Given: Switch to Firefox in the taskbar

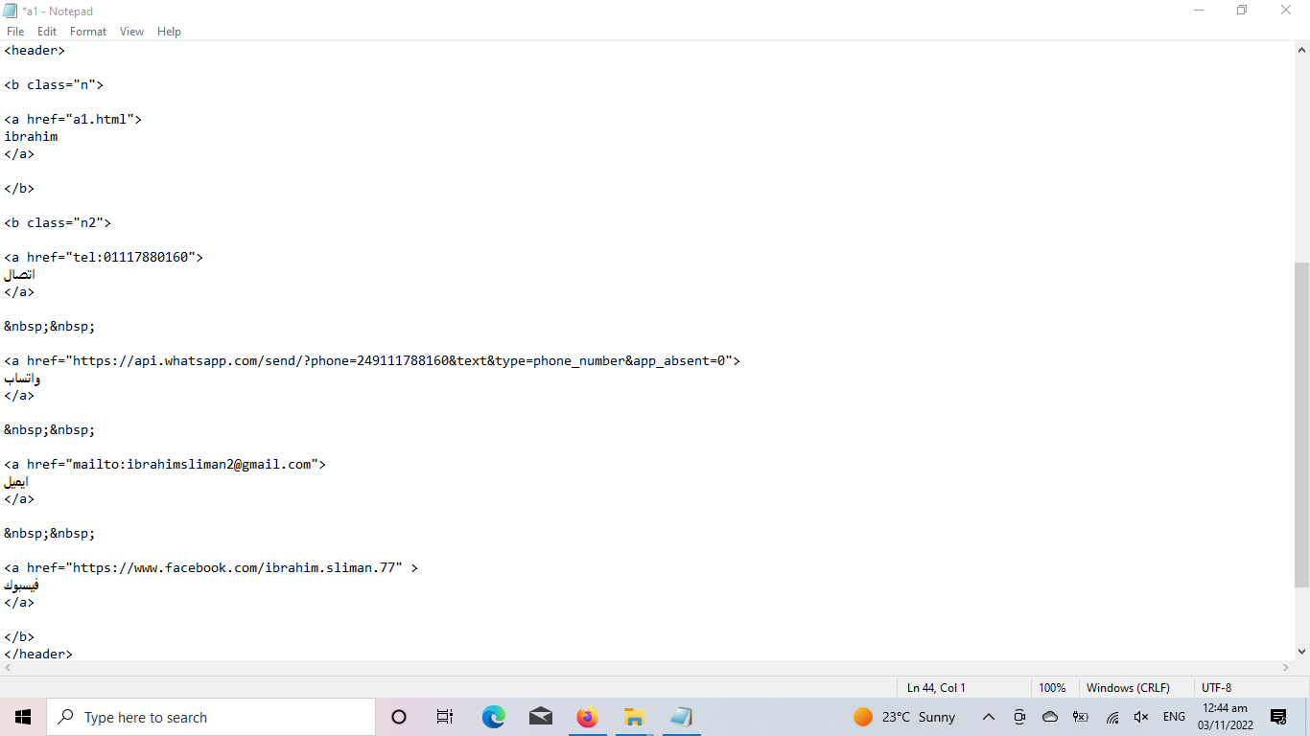Looking at the screenshot, I should click(x=587, y=717).
